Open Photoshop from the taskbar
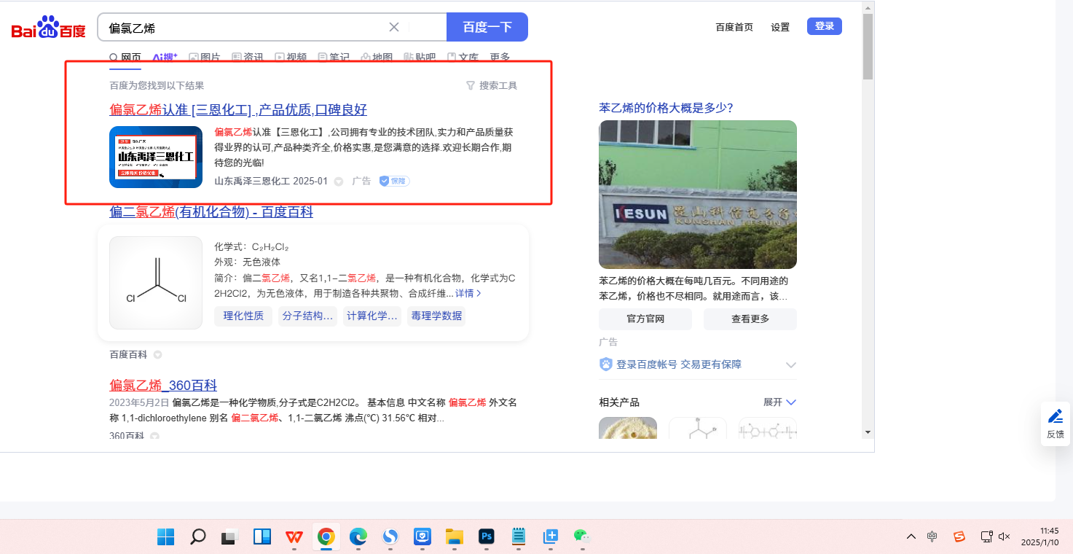 pyautogui.click(x=487, y=537)
